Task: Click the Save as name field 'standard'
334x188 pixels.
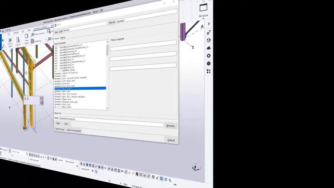Action: point(147,17)
